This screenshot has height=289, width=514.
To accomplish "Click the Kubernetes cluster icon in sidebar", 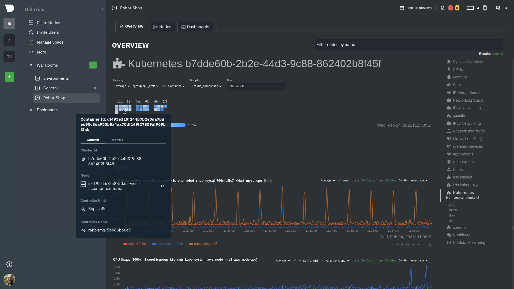I will [448, 192].
